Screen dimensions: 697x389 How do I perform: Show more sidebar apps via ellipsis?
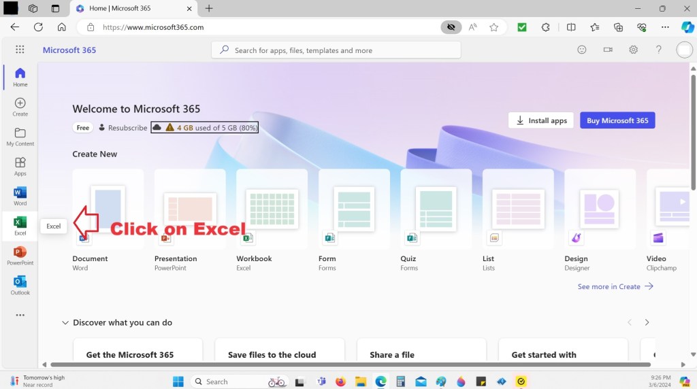pos(20,315)
